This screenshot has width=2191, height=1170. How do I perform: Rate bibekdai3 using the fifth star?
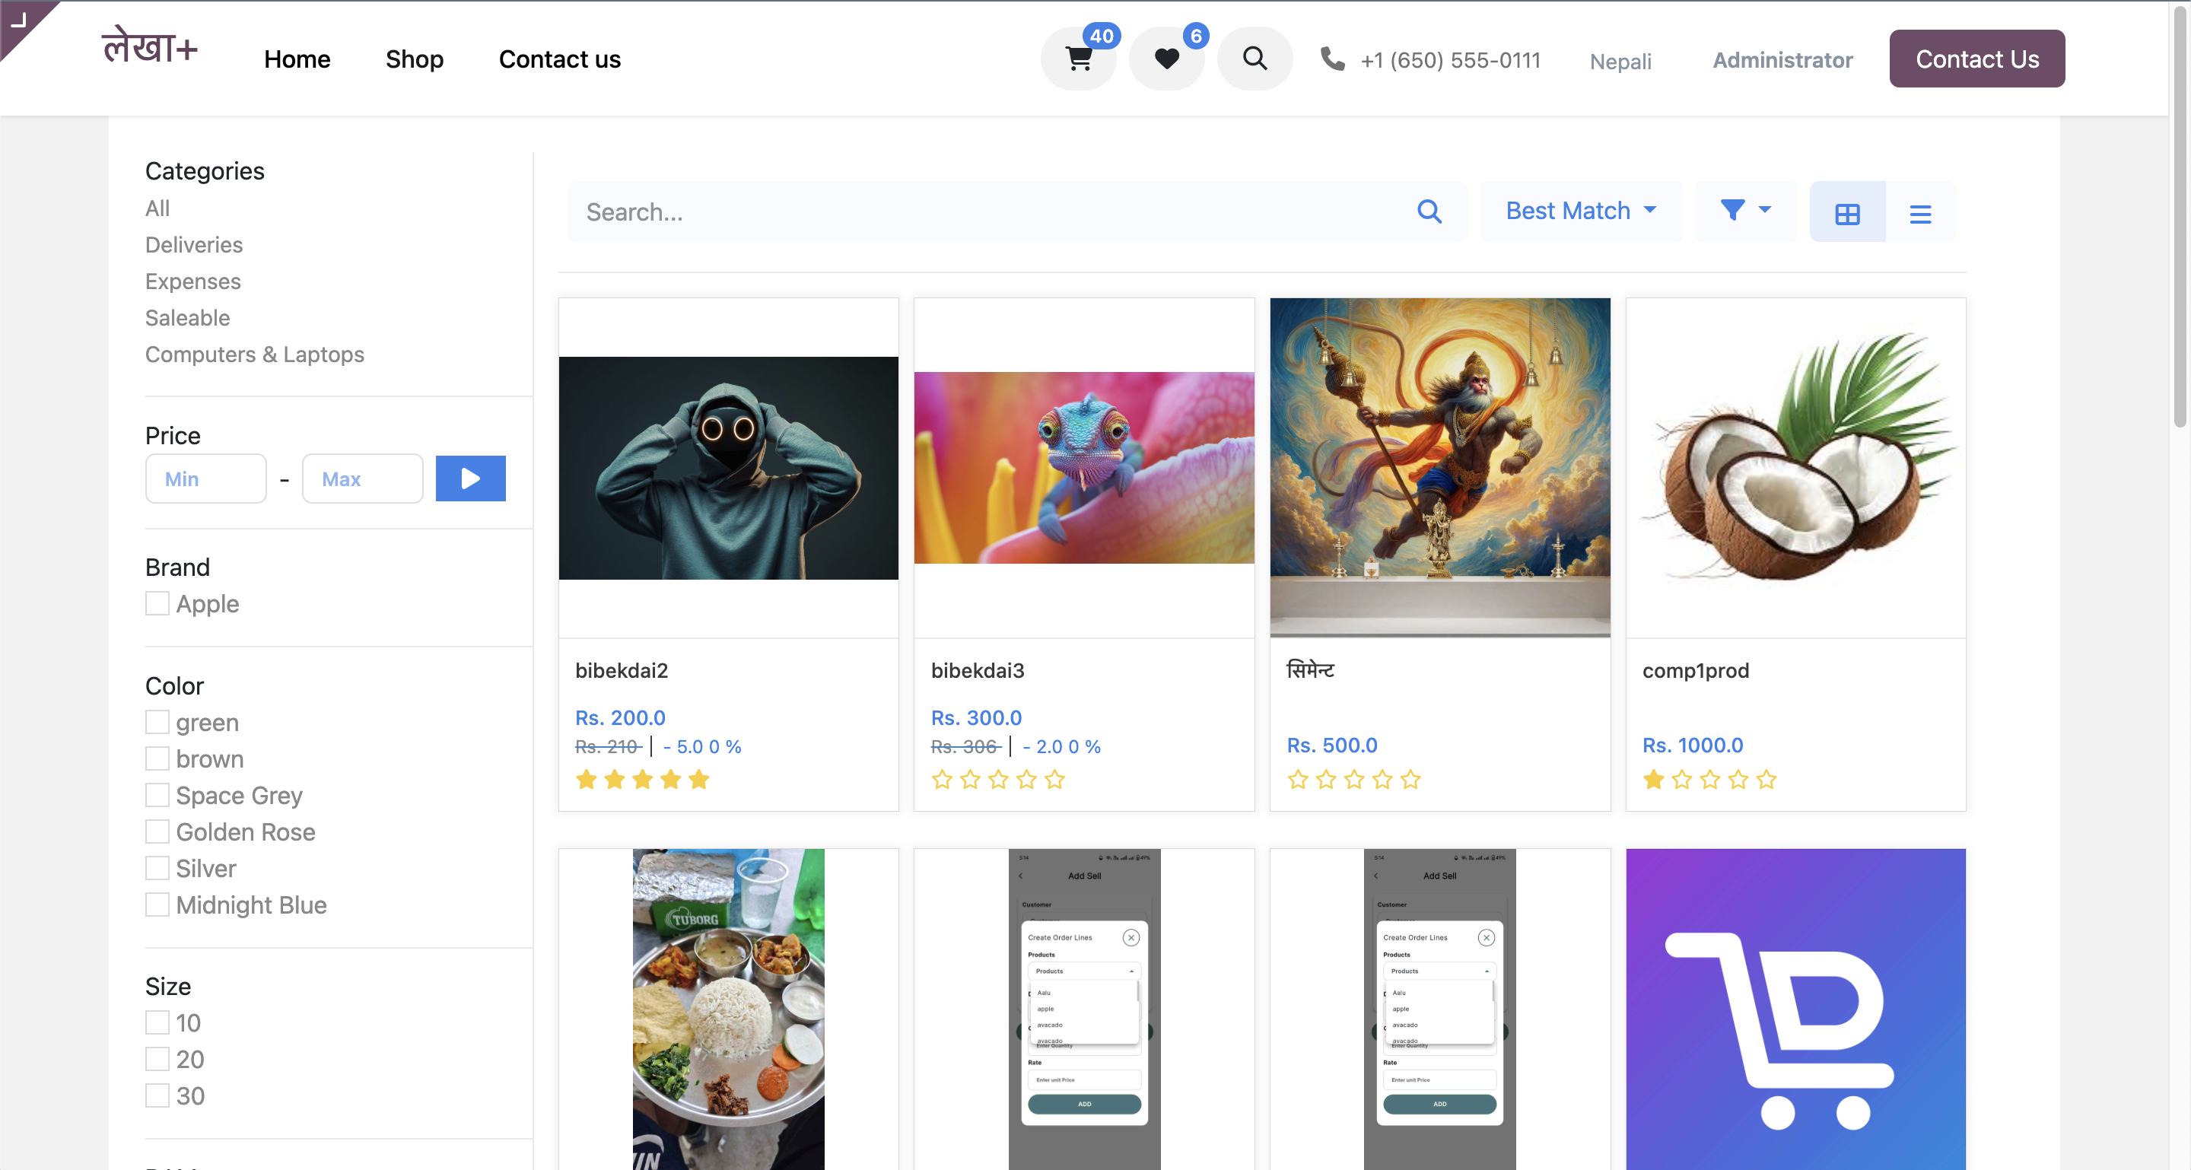click(x=1054, y=780)
